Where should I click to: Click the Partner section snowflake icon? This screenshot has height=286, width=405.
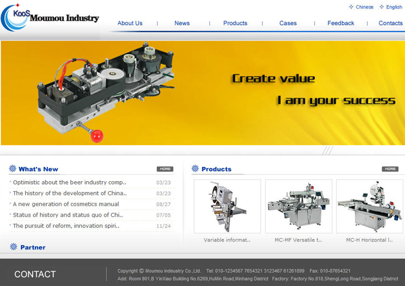(x=14, y=247)
